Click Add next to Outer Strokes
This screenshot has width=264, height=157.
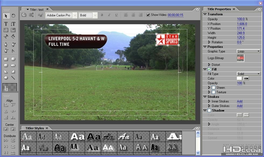(x=240, y=106)
